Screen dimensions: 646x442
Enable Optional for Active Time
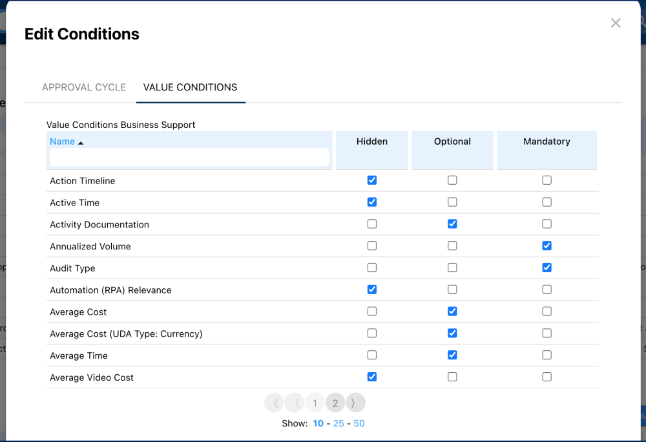point(452,202)
